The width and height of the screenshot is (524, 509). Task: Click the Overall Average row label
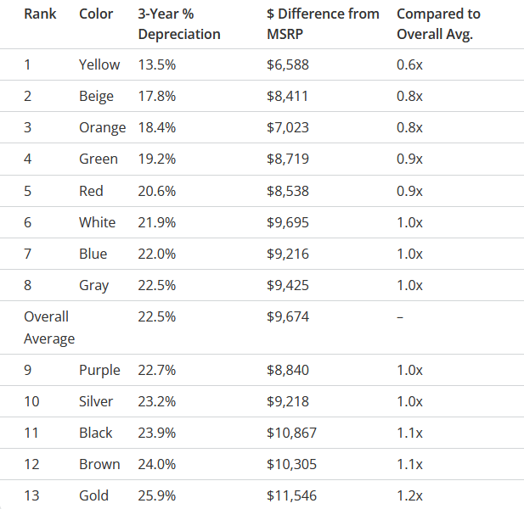pos(49,327)
